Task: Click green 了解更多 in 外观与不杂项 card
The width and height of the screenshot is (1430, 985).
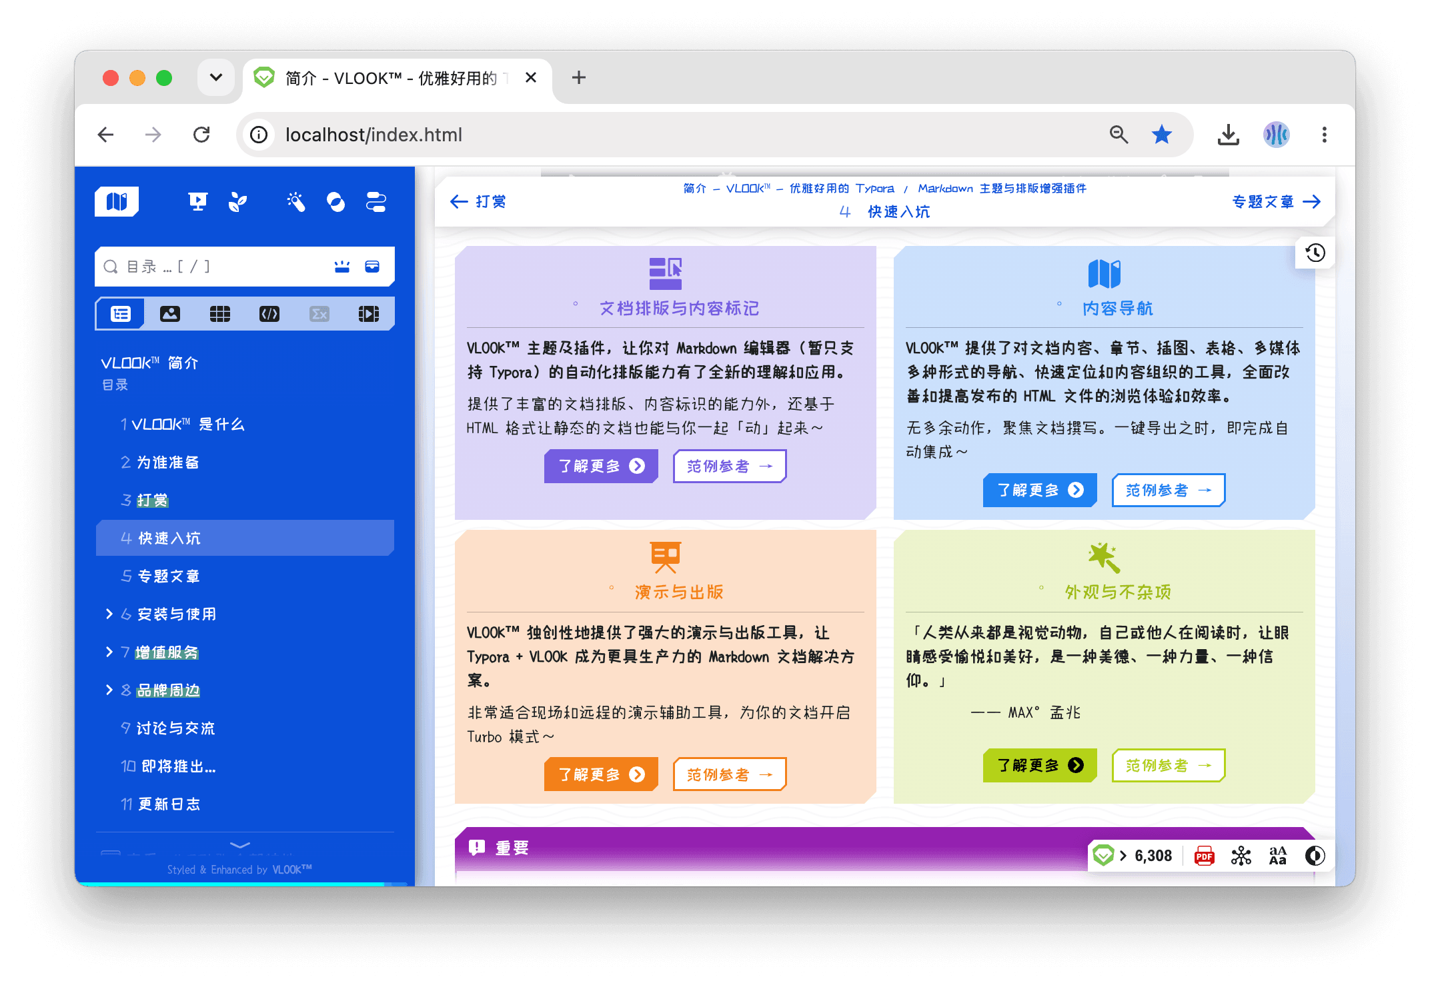Action: tap(1040, 765)
